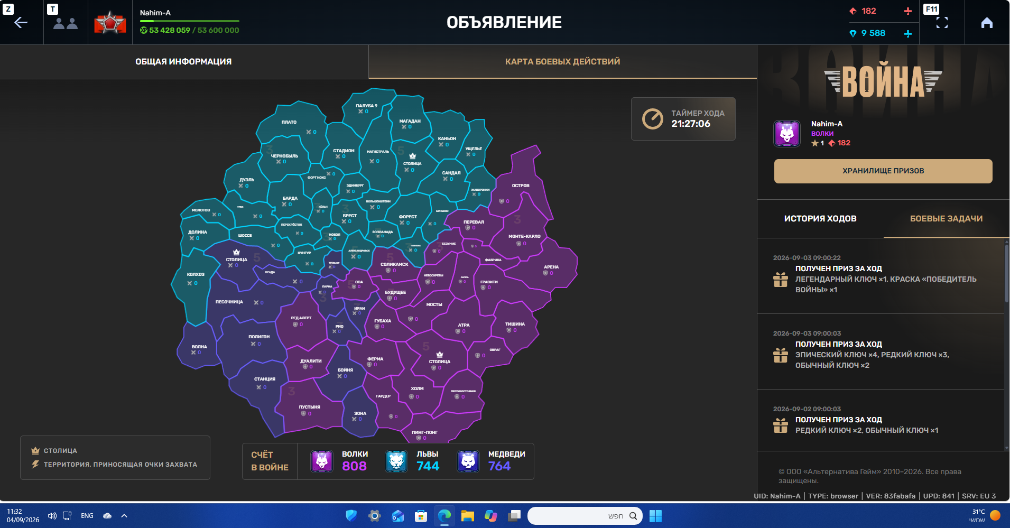Switch to Карта боевых действий tab
This screenshot has width=1010, height=528.
[x=562, y=62]
